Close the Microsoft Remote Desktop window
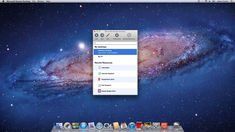The width and height of the screenshot is (235, 132). pyautogui.click(x=95, y=31)
